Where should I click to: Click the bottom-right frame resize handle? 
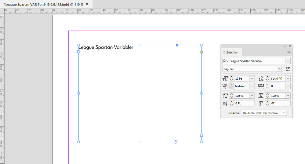pyautogui.click(x=202, y=142)
